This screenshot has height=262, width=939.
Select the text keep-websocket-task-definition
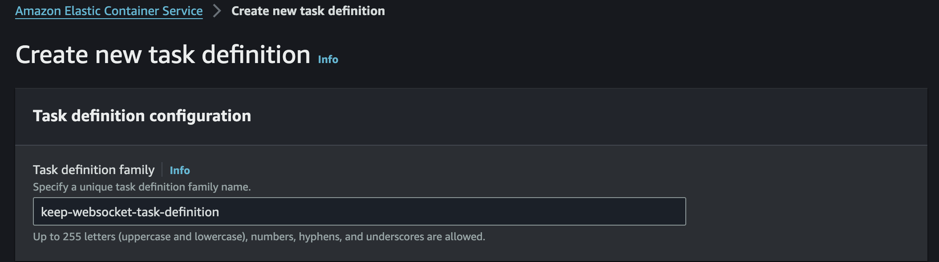pyautogui.click(x=130, y=212)
